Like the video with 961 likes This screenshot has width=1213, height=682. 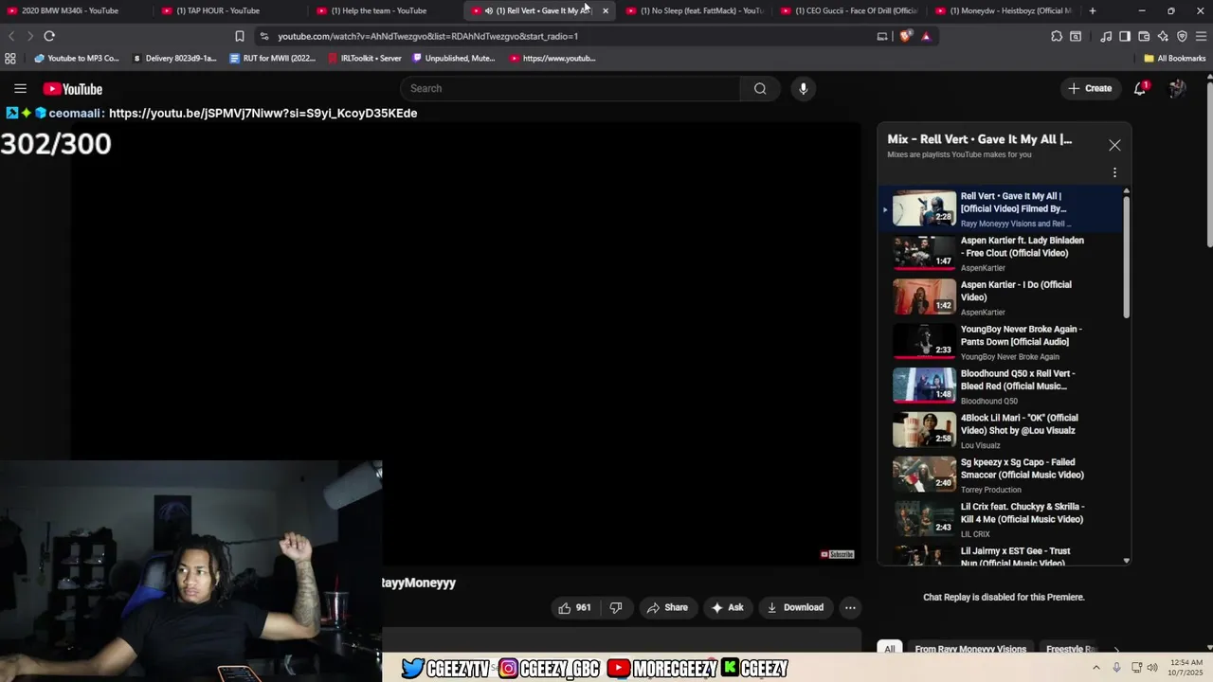[x=574, y=607]
